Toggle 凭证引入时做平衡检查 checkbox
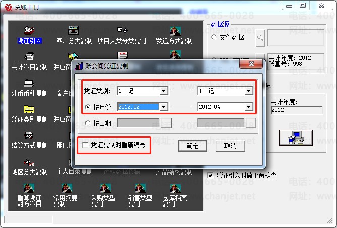 211,175
